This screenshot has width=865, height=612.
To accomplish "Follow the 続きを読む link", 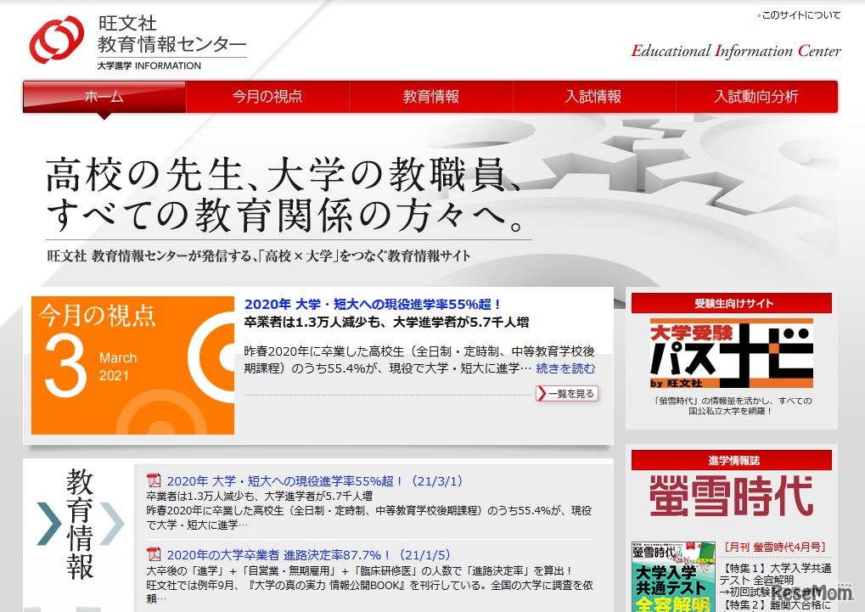I will (565, 368).
